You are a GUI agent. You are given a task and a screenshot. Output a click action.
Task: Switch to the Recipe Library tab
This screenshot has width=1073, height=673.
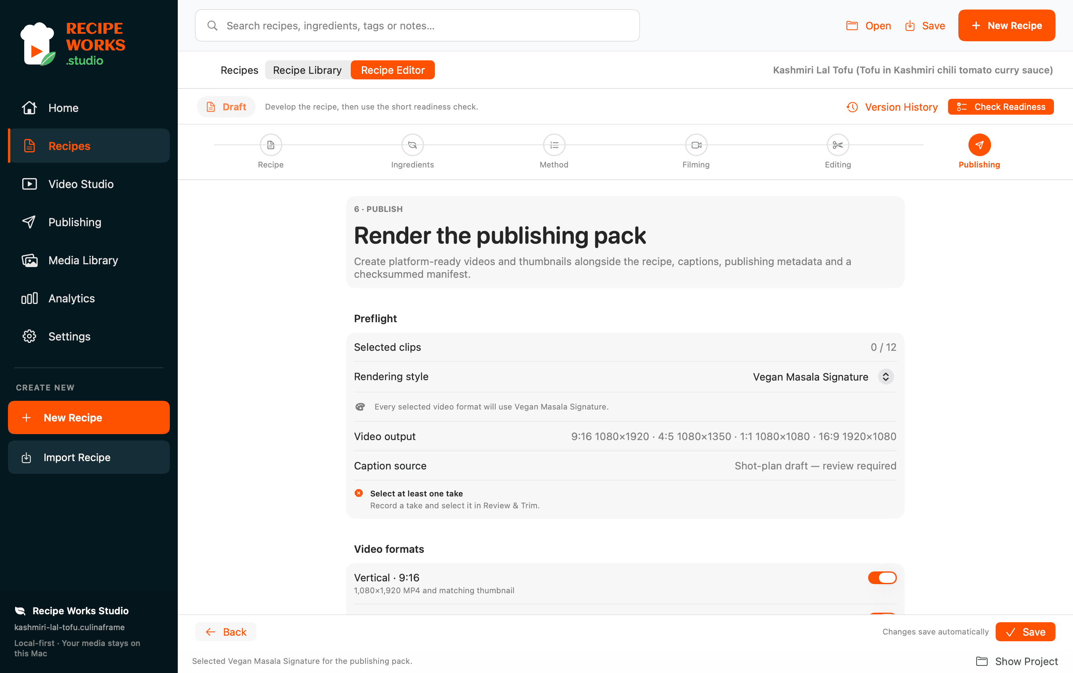(307, 70)
